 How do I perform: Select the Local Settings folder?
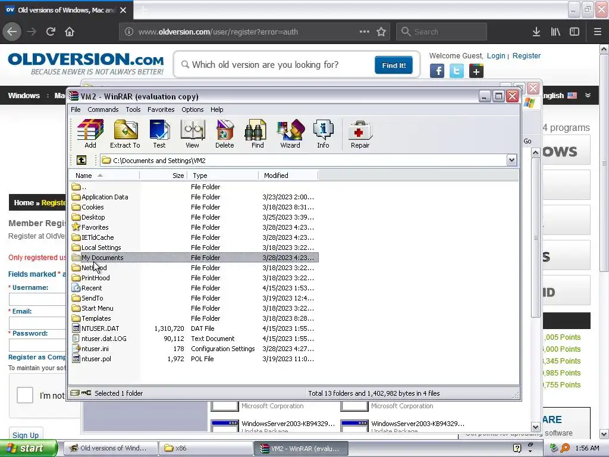coord(193,248)
